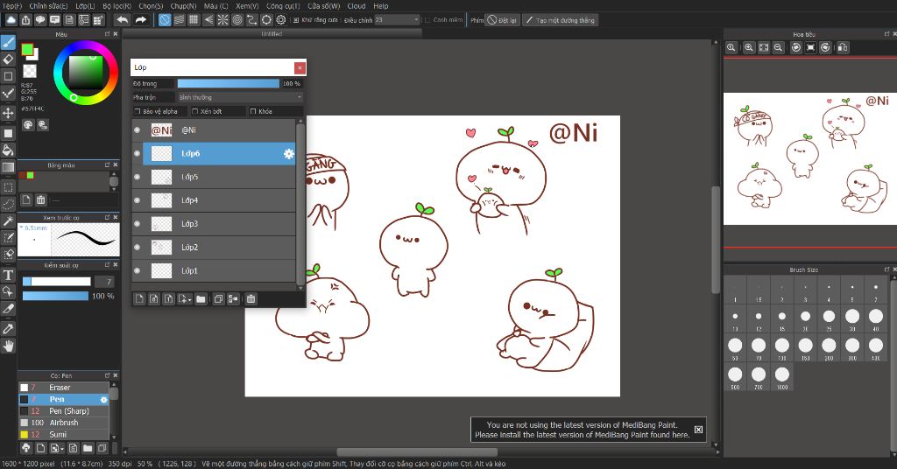Hide the @Ni layer visibility dot
This screenshot has width=897, height=469.
[x=138, y=130]
